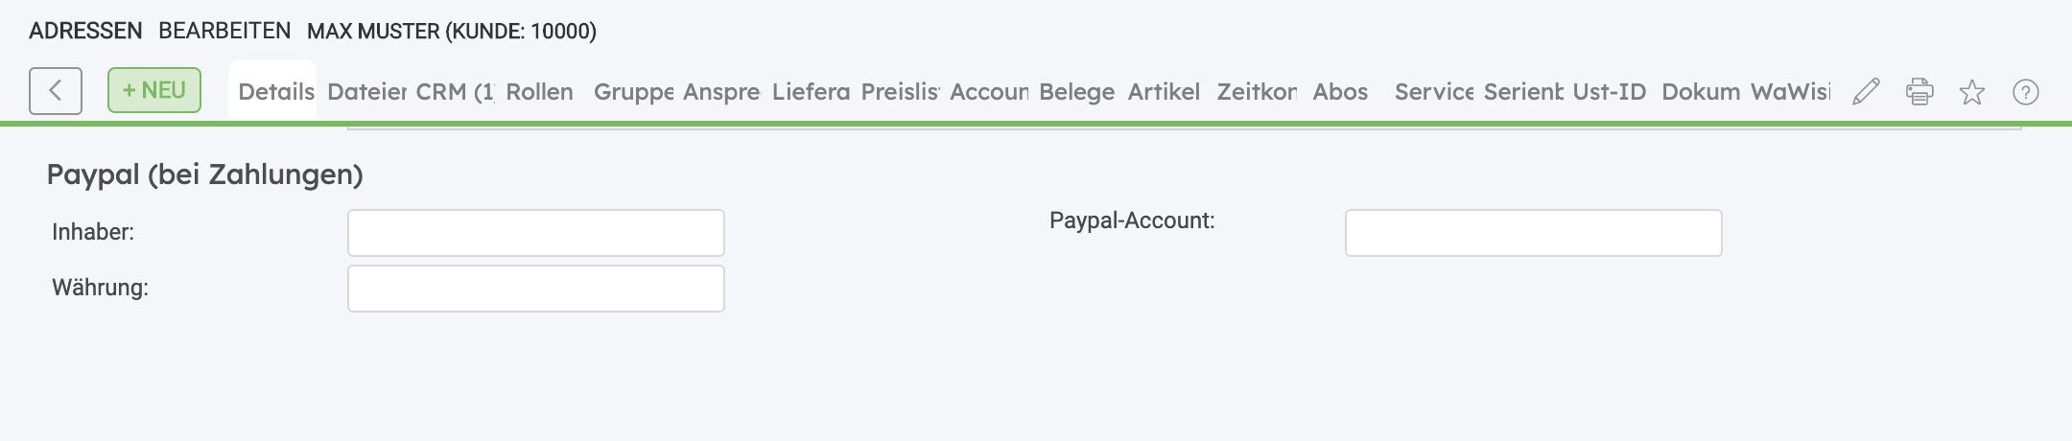
Task: Open the Dateien tab
Action: (366, 92)
